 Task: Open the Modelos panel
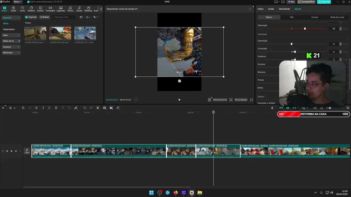[88, 9]
